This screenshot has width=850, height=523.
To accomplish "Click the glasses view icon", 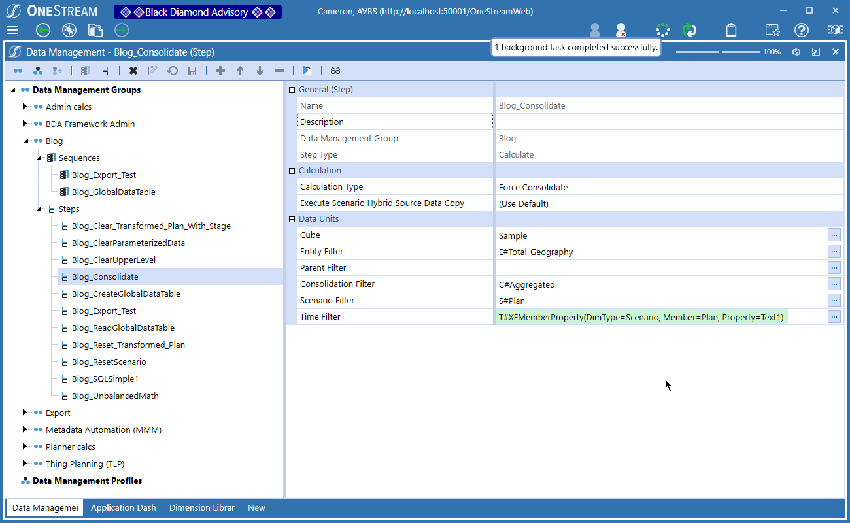I will (335, 71).
